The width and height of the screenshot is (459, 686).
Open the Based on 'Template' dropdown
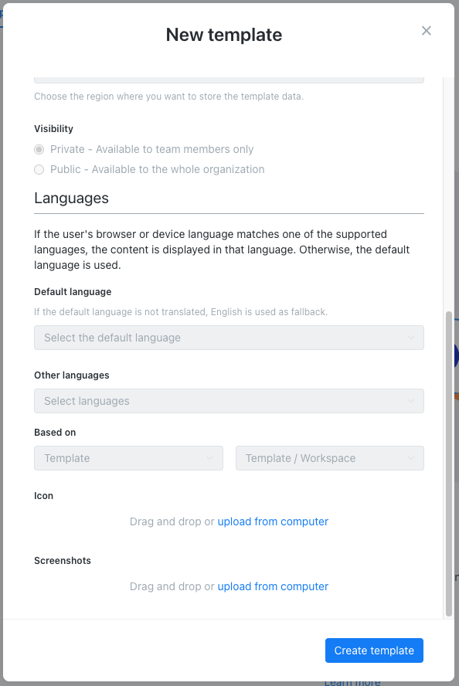(128, 458)
